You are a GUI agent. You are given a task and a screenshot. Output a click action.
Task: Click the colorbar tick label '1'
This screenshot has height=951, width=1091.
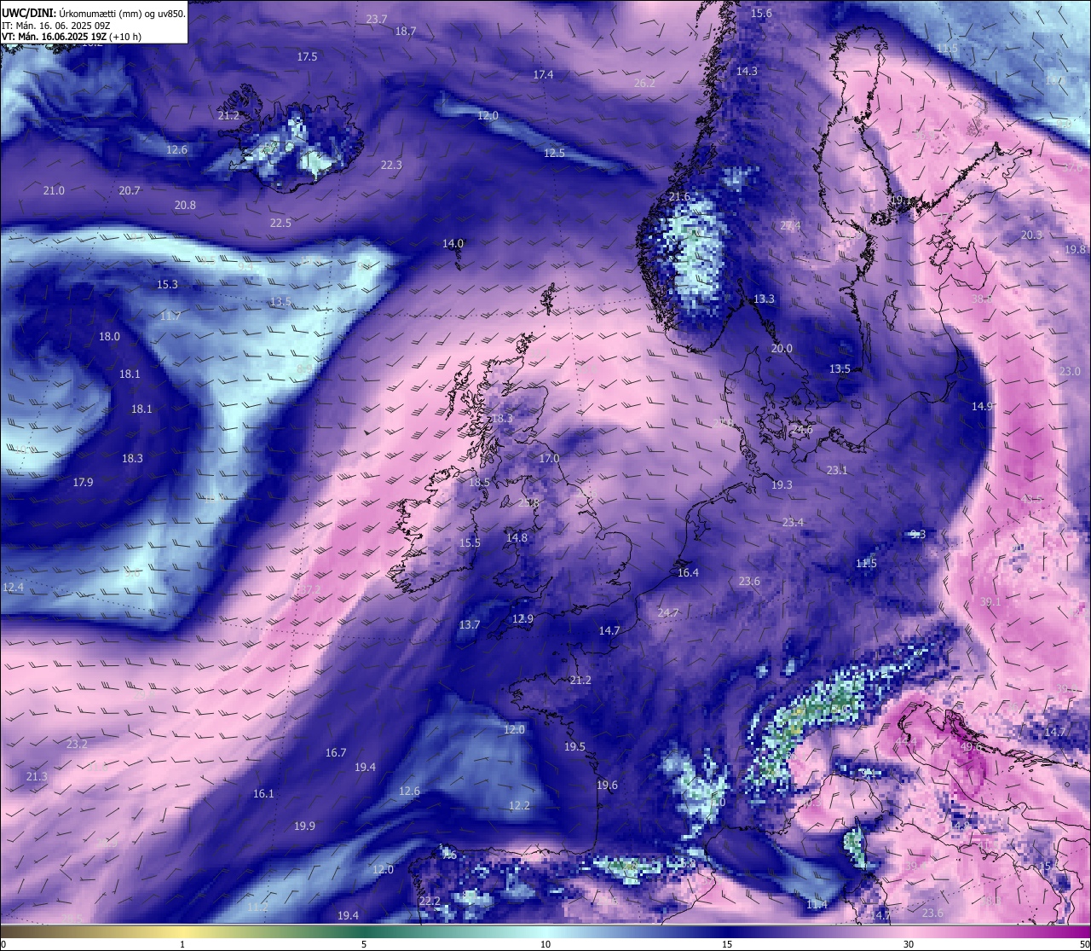(182, 944)
